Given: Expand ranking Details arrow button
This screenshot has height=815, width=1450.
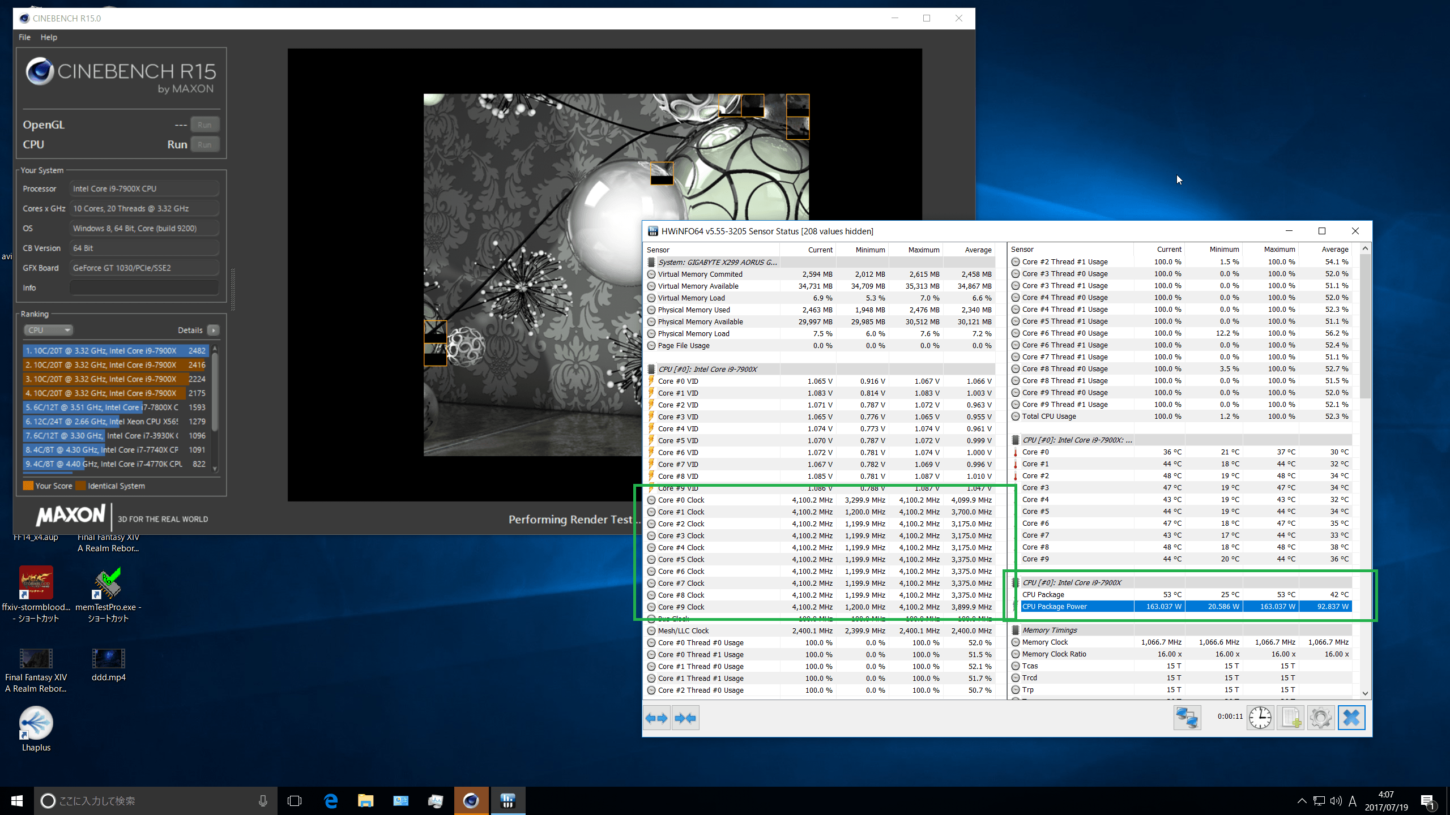Looking at the screenshot, I should coord(214,330).
